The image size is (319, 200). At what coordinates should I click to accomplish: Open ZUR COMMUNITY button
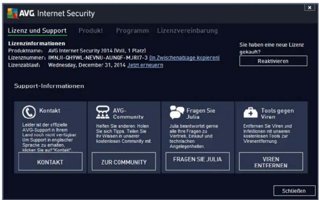124,161
